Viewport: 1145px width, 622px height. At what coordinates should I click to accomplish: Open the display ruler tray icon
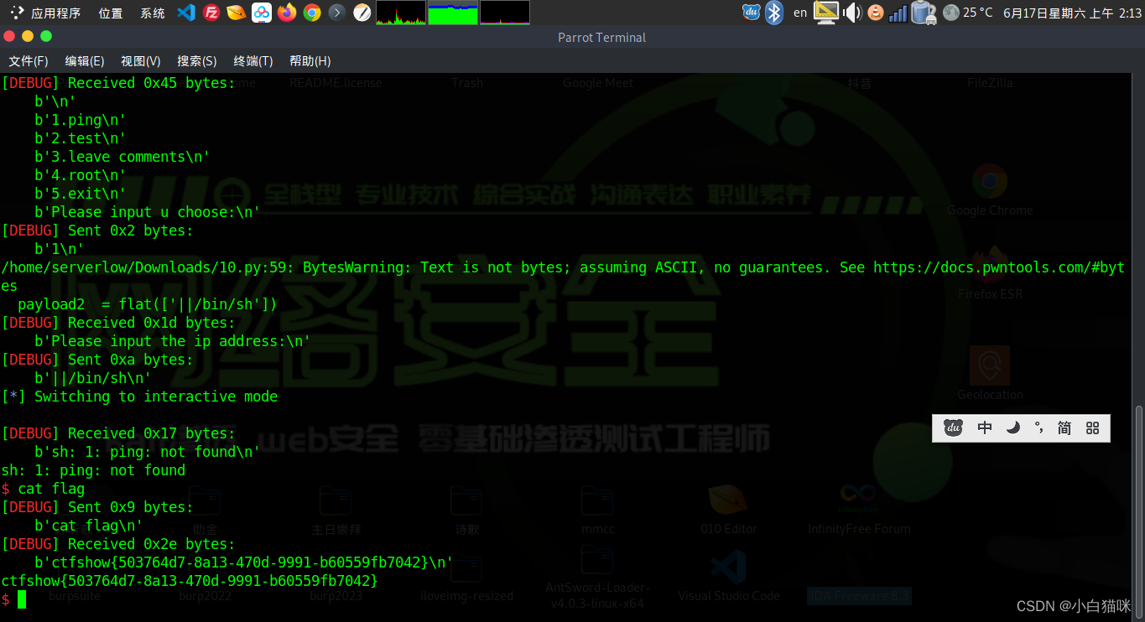[x=826, y=13]
